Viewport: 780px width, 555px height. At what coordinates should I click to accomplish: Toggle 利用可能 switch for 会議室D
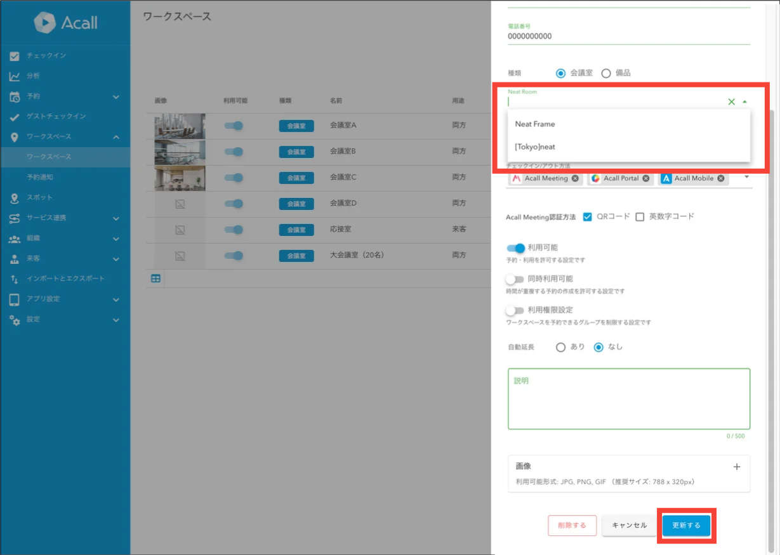pyautogui.click(x=234, y=204)
